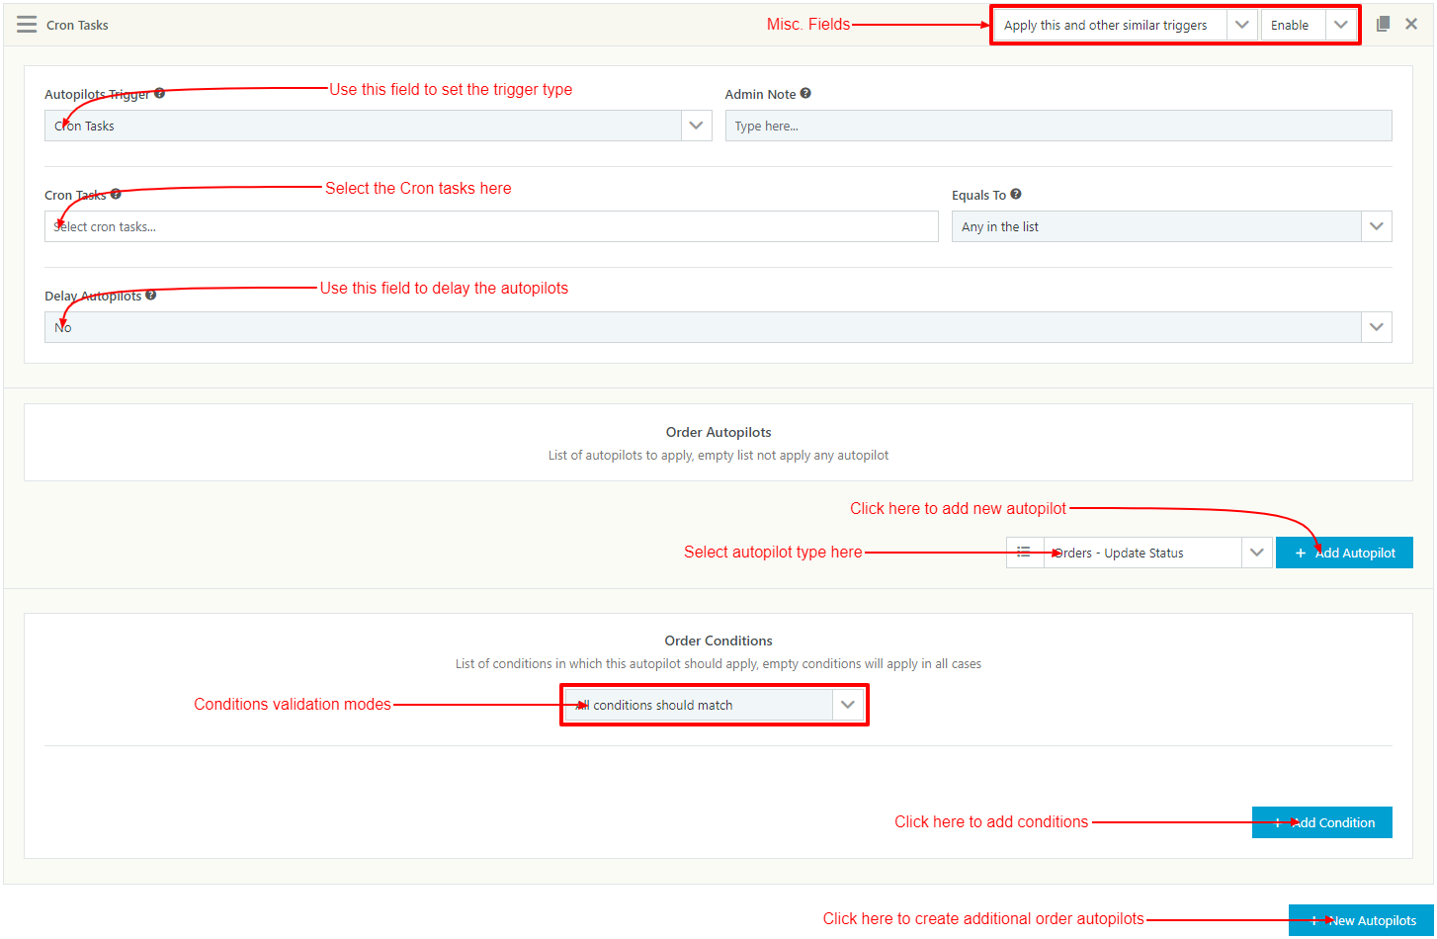Image resolution: width=1437 pixels, height=939 pixels.
Task: Open 'Apply this and other similar triggers' dropdown
Action: pyautogui.click(x=1126, y=25)
